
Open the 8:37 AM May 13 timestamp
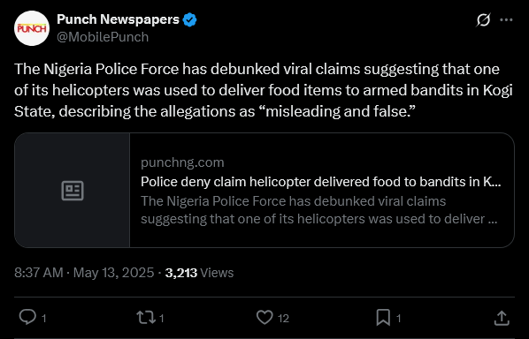coord(84,273)
